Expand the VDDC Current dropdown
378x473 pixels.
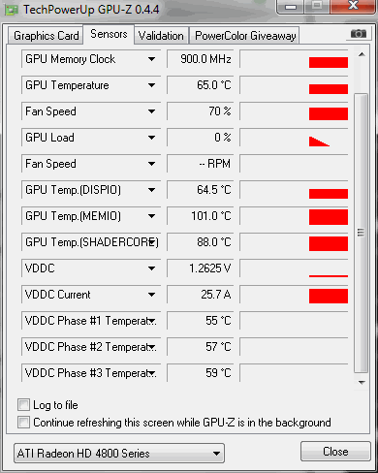(151, 295)
